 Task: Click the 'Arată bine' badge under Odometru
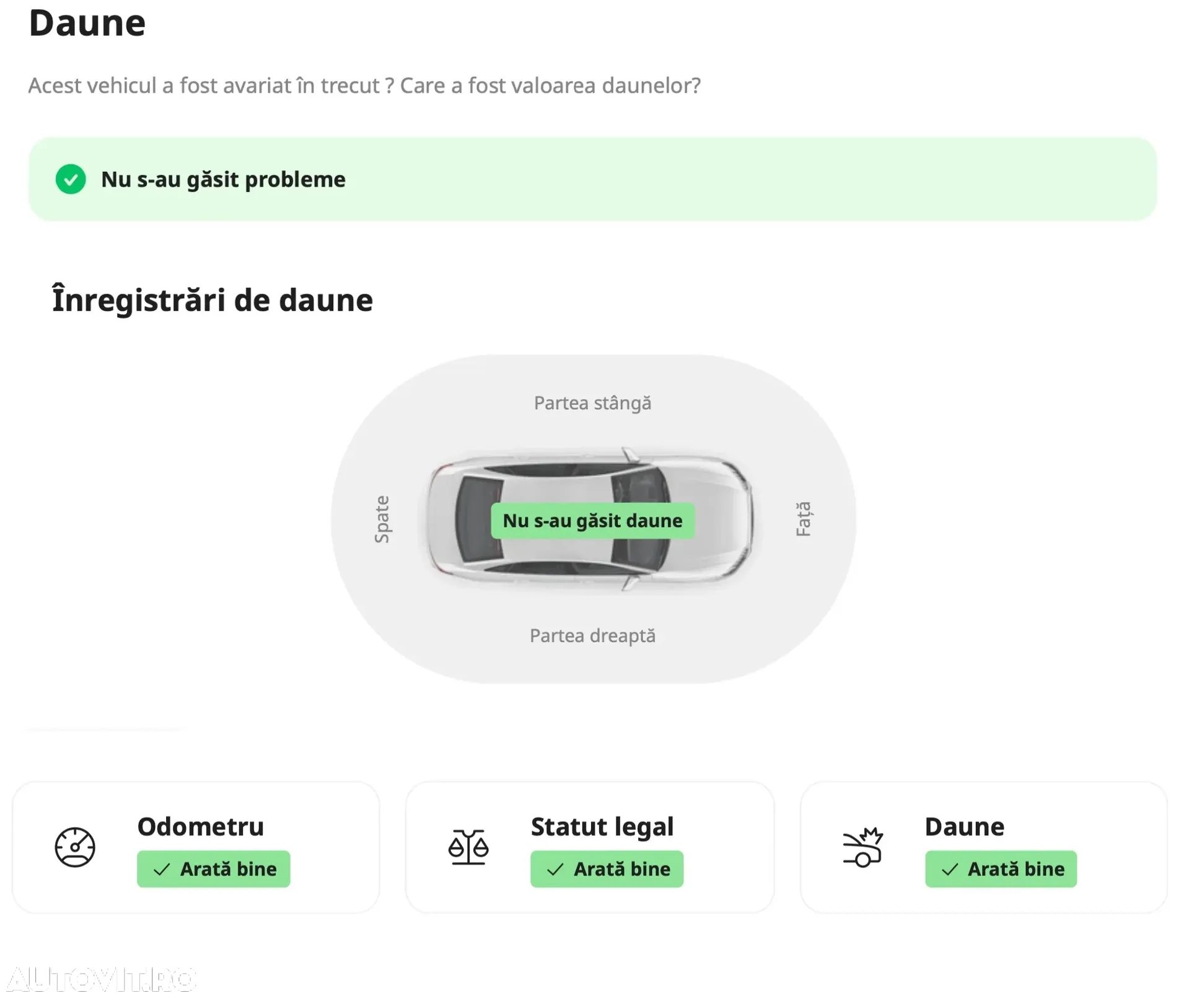click(213, 869)
